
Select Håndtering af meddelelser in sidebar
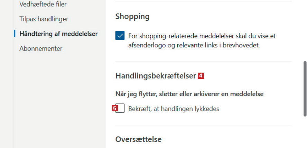coord(58,34)
